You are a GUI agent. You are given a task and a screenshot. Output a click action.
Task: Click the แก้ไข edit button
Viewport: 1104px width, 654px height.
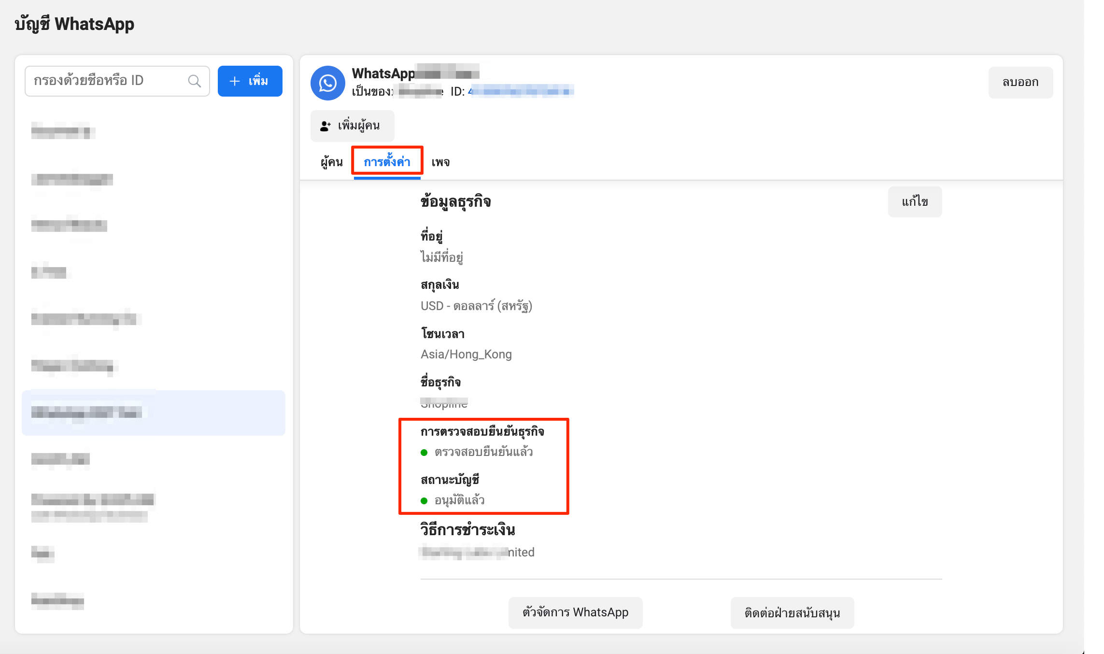915,201
